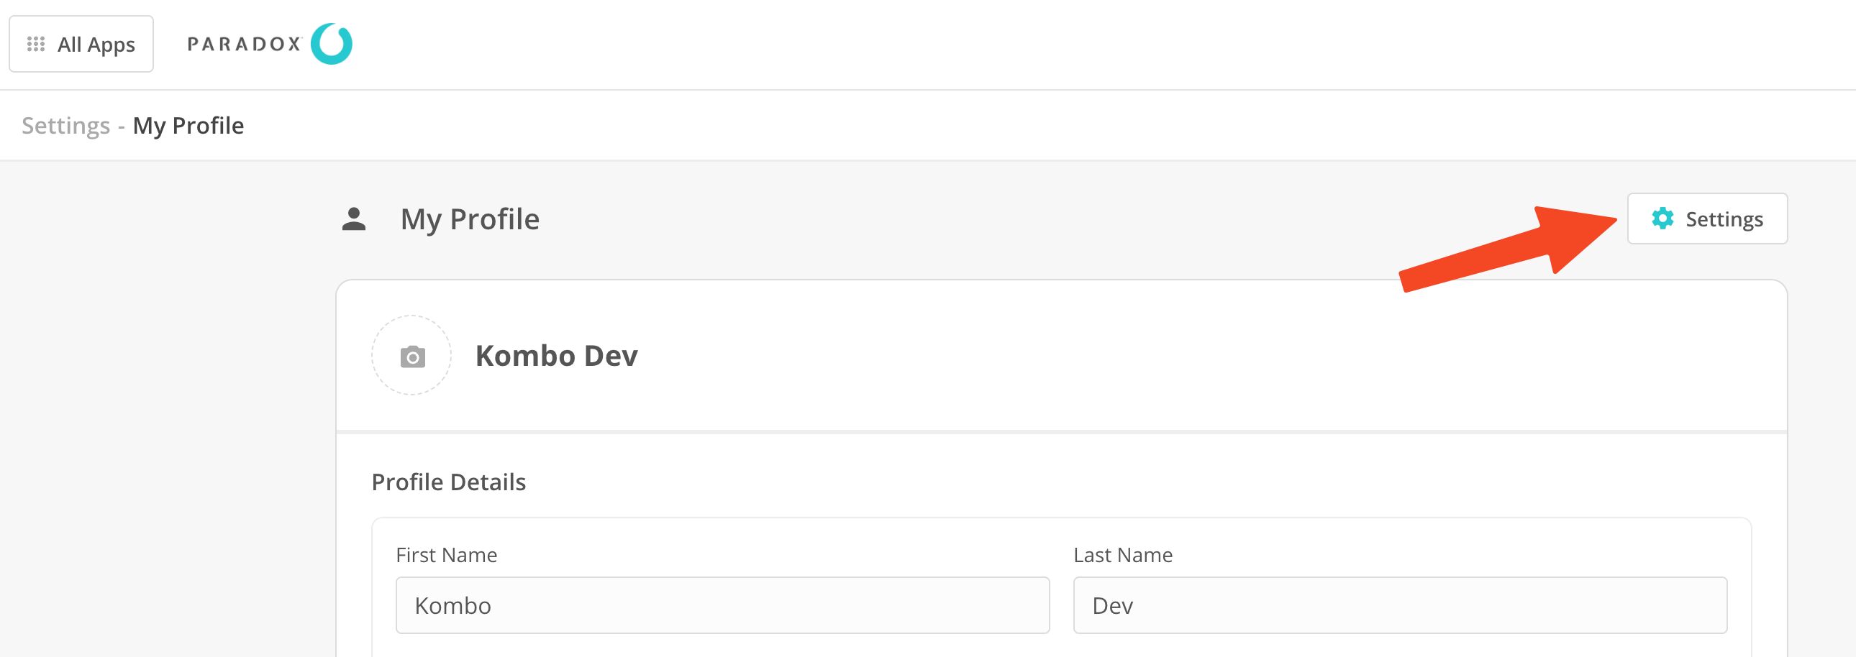Click the large My Profile page heading

tap(470, 219)
